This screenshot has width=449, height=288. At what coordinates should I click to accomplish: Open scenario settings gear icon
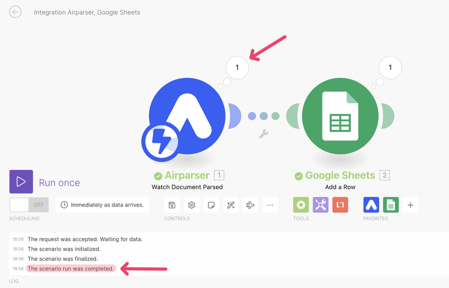point(192,205)
